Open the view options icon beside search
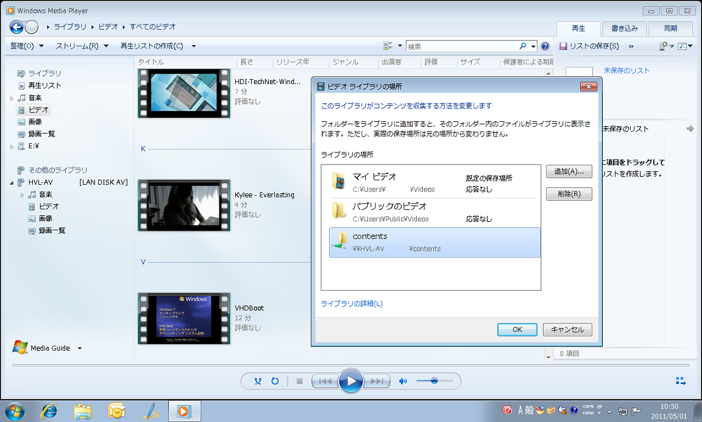The height and width of the screenshot is (422, 702). (x=388, y=46)
